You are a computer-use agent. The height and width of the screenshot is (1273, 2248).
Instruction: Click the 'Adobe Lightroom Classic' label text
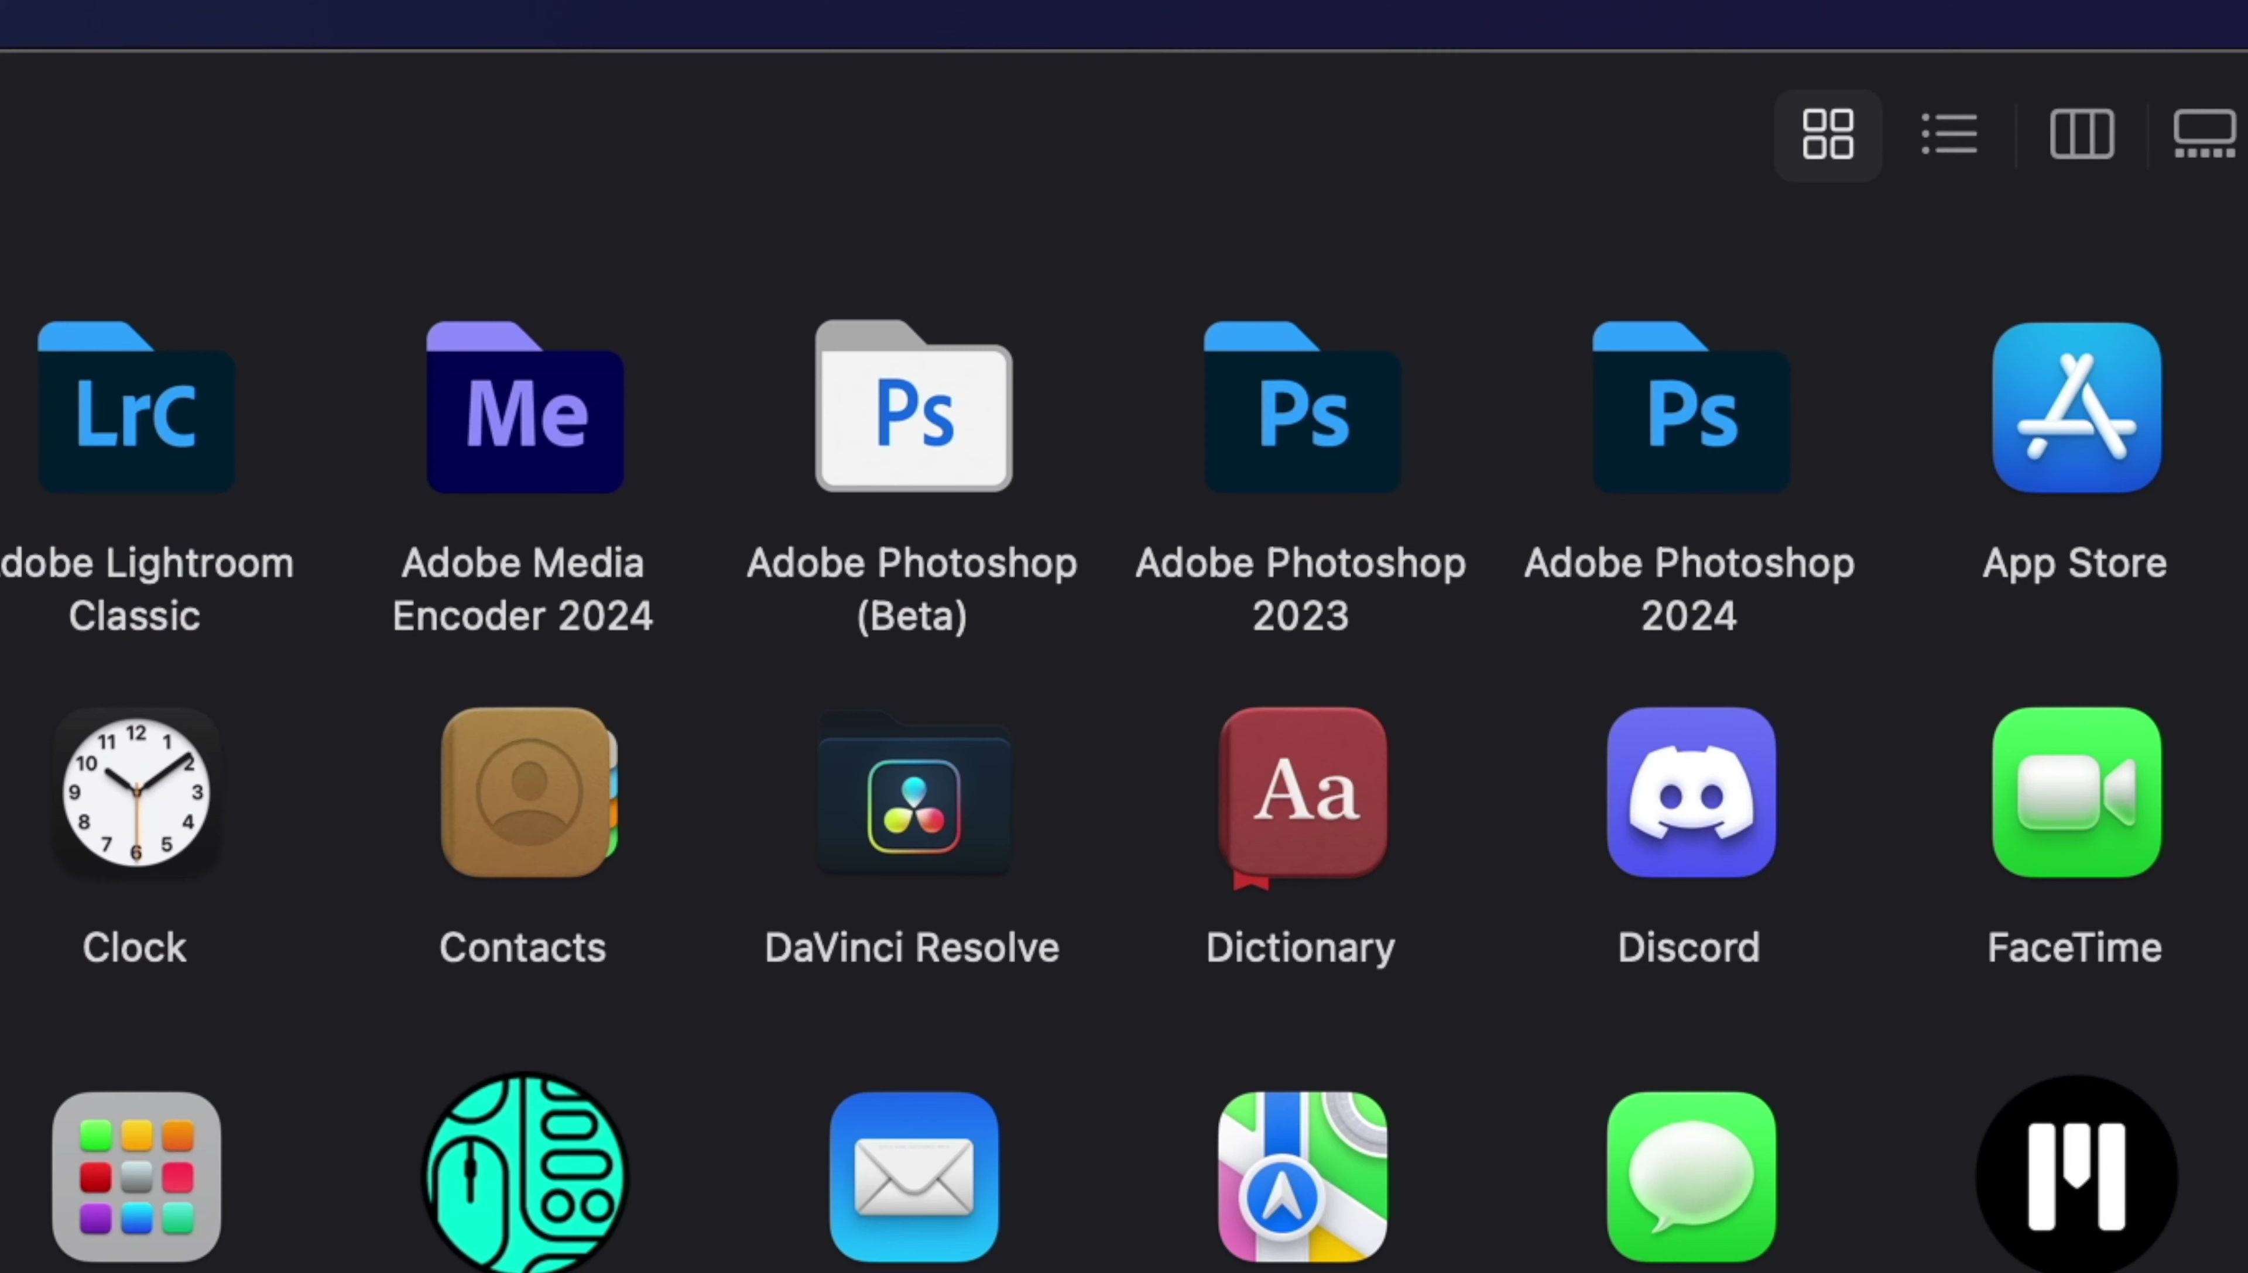coord(146,589)
